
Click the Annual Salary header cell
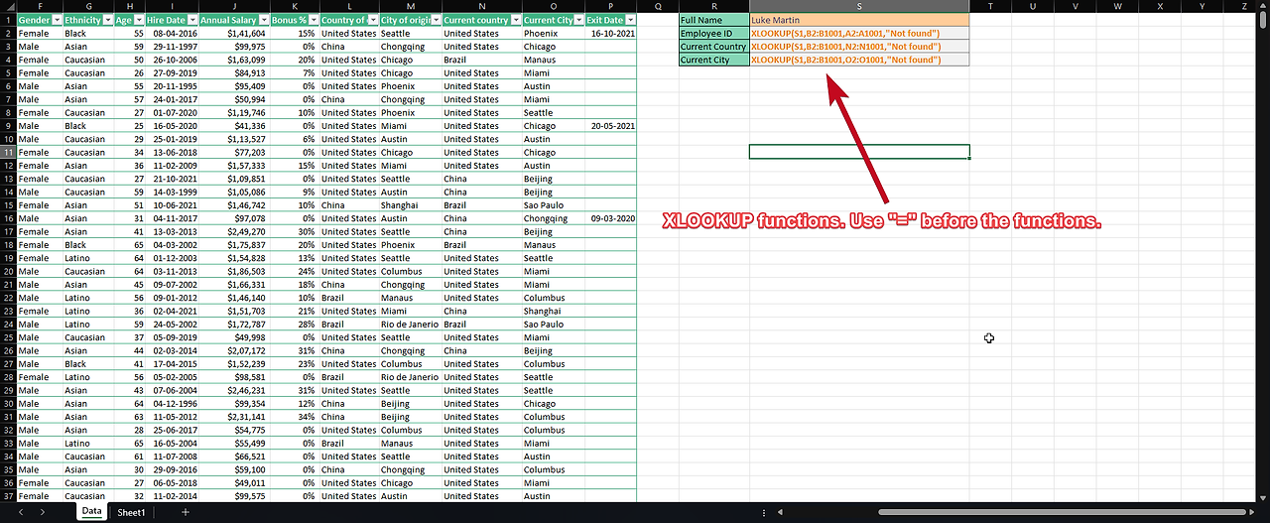click(x=232, y=20)
